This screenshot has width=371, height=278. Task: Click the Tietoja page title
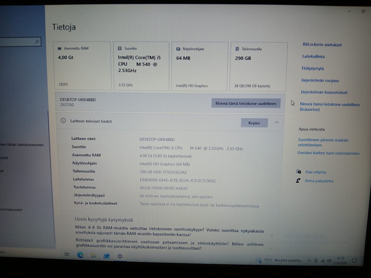[x=64, y=27]
